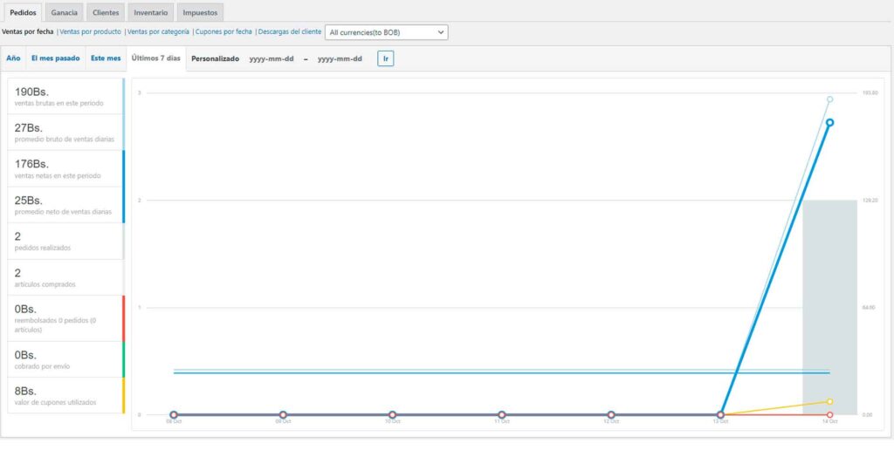Switch to the Ganacia tab
The image size is (894, 457).
[64, 12]
